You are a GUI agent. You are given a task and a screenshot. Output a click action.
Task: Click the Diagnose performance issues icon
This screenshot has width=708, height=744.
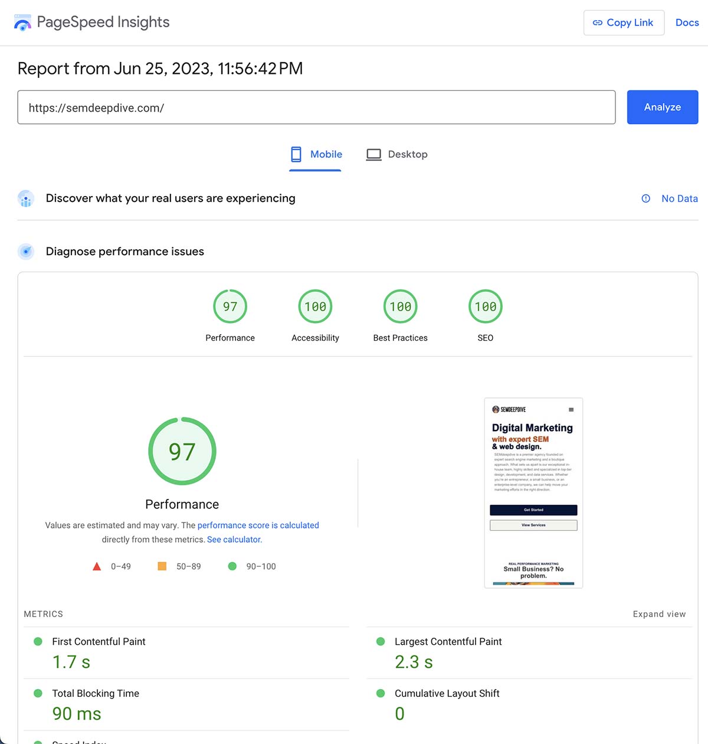point(26,252)
